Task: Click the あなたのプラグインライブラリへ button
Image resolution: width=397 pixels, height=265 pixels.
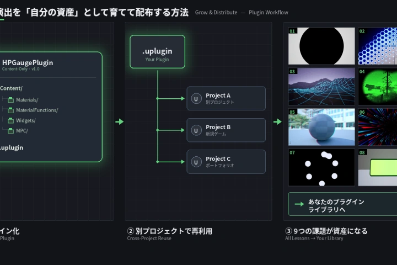Action: point(342,204)
